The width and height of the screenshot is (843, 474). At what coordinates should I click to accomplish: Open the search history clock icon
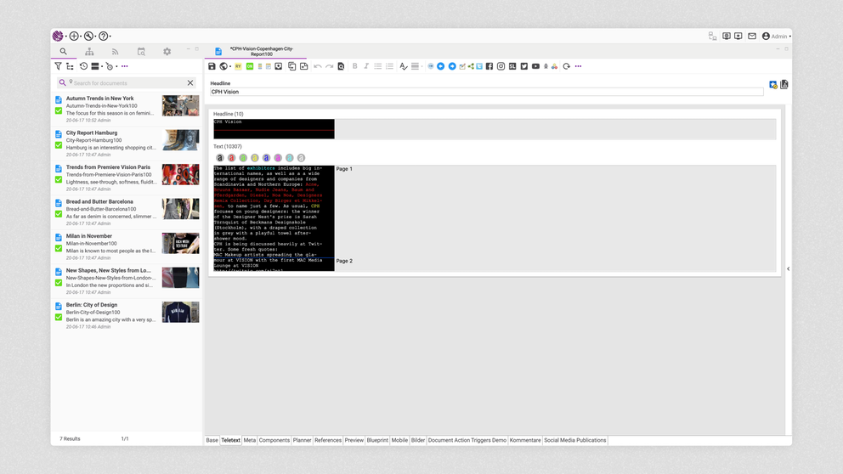(83, 66)
